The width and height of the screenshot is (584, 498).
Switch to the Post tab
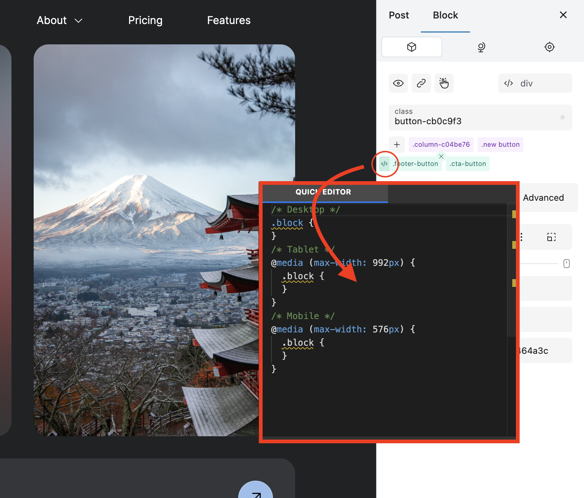[x=398, y=15]
